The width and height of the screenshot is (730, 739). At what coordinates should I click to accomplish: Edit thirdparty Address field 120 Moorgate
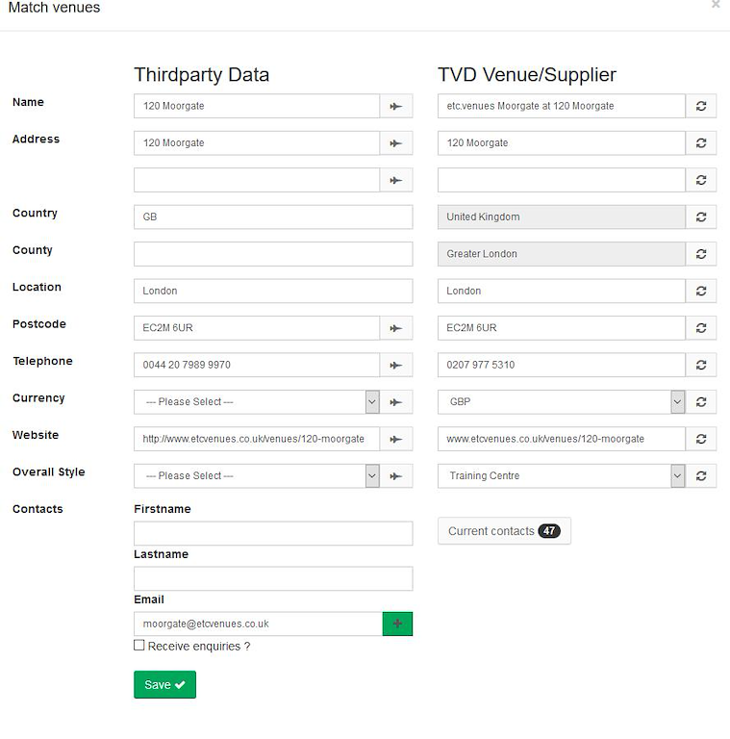(x=257, y=143)
